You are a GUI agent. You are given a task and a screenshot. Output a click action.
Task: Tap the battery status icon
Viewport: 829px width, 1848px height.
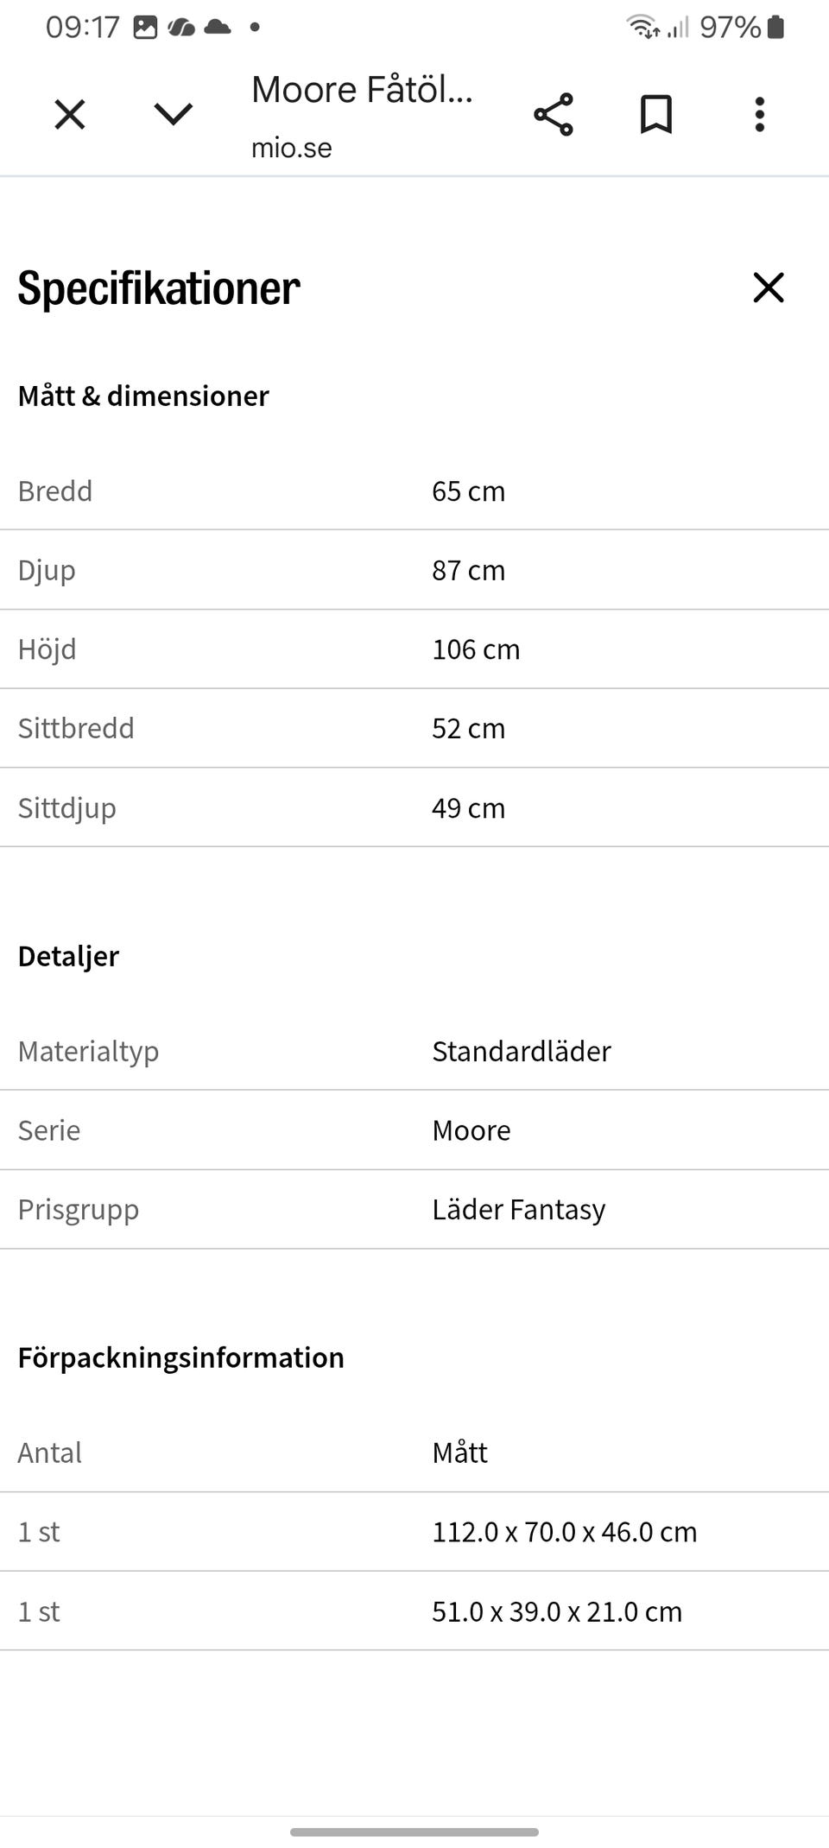[775, 28]
